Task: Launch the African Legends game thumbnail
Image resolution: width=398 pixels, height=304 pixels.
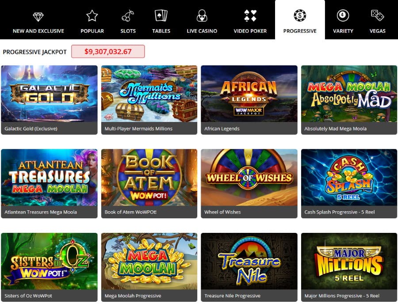Action: point(249,94)
